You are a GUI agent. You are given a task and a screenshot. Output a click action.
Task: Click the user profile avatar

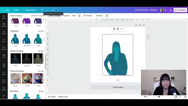(x=162, y=10)
